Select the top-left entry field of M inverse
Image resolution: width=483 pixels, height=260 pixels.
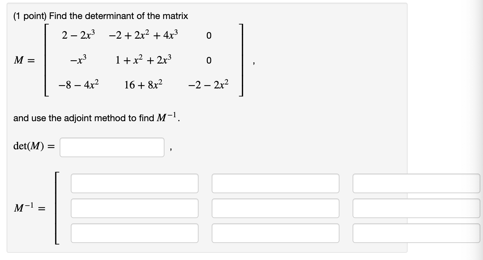pyautogui.click(x=134, y=183)
